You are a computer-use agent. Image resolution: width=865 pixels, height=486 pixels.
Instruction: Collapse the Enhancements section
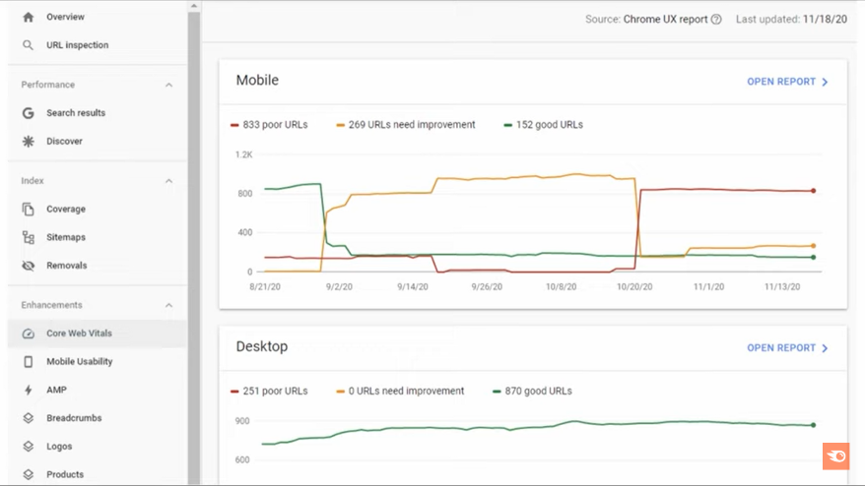168,306
